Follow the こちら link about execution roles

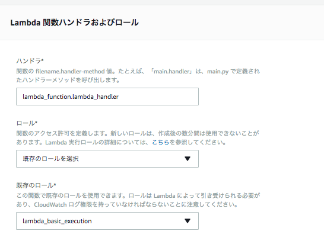(x=161, y=142)
